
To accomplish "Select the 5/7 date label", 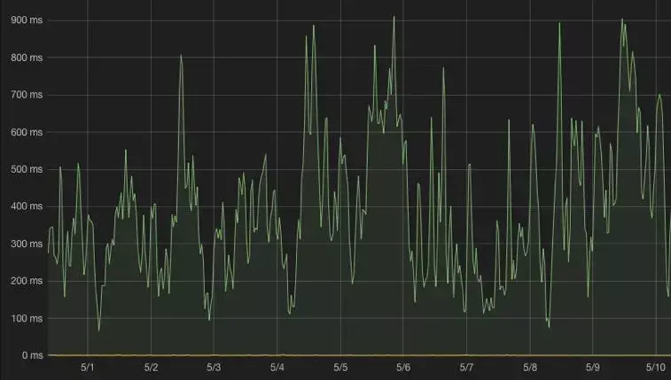I will 467,368.
